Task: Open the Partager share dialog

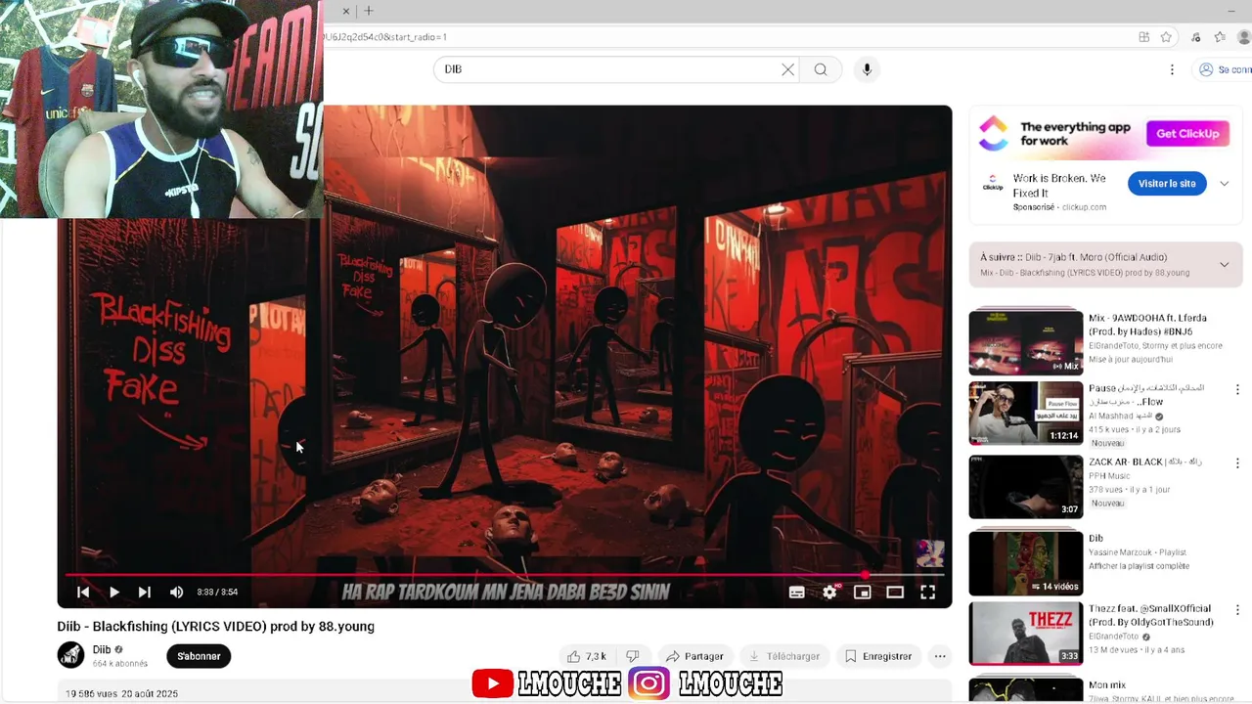Action: coord(693,656)
